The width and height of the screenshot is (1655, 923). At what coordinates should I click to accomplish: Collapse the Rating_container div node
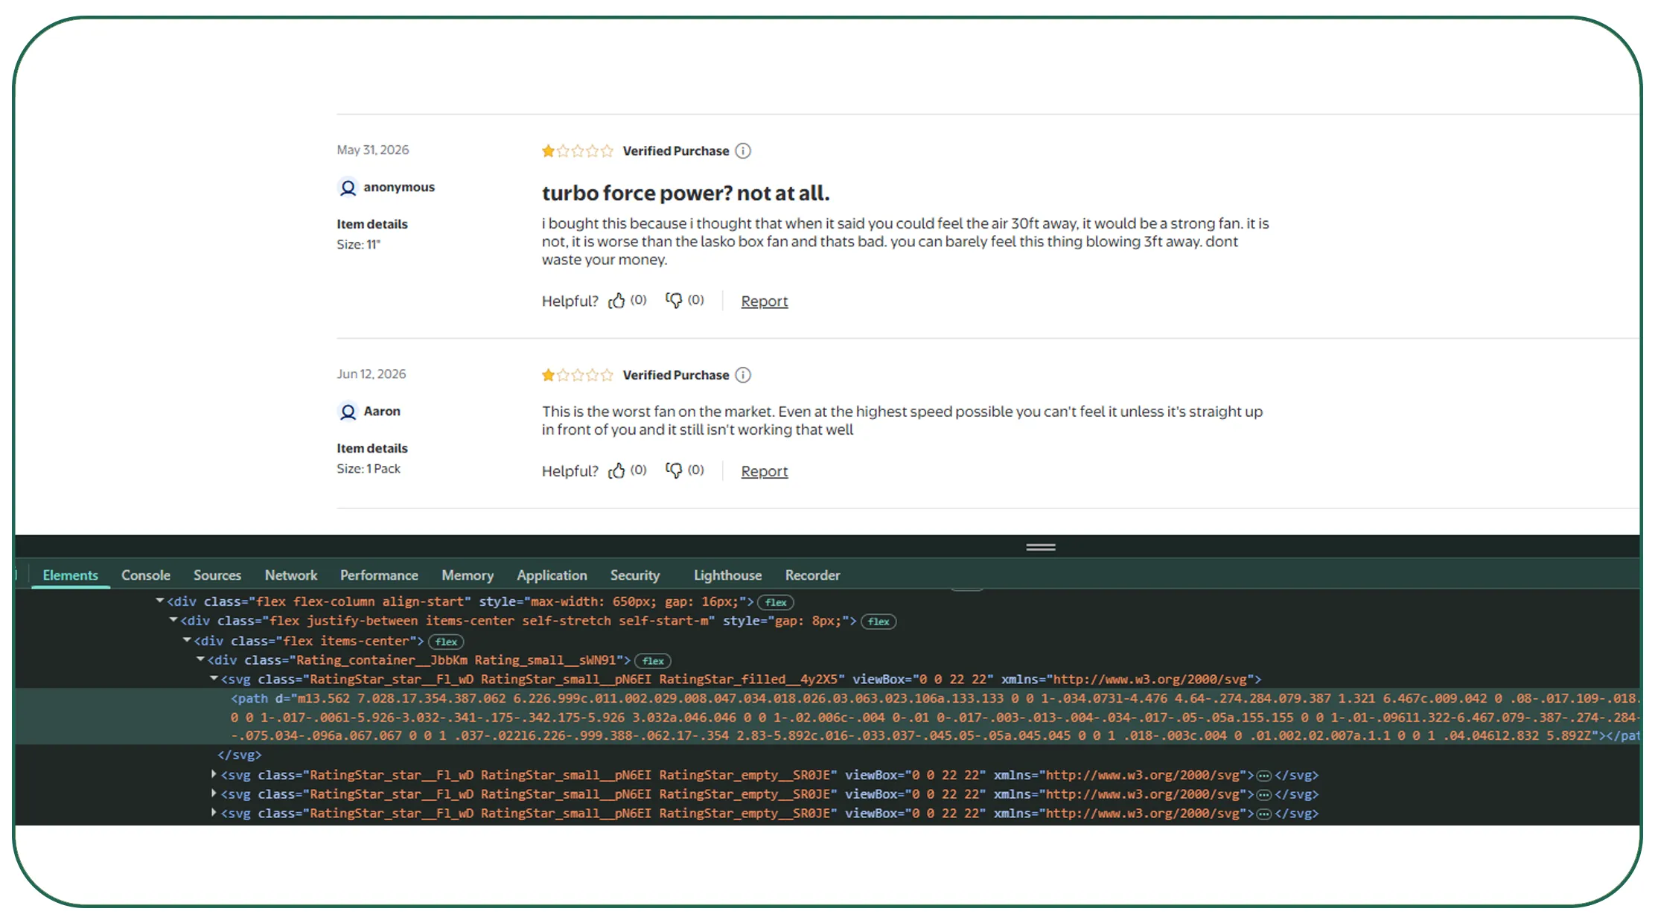[x=200, y=659]
